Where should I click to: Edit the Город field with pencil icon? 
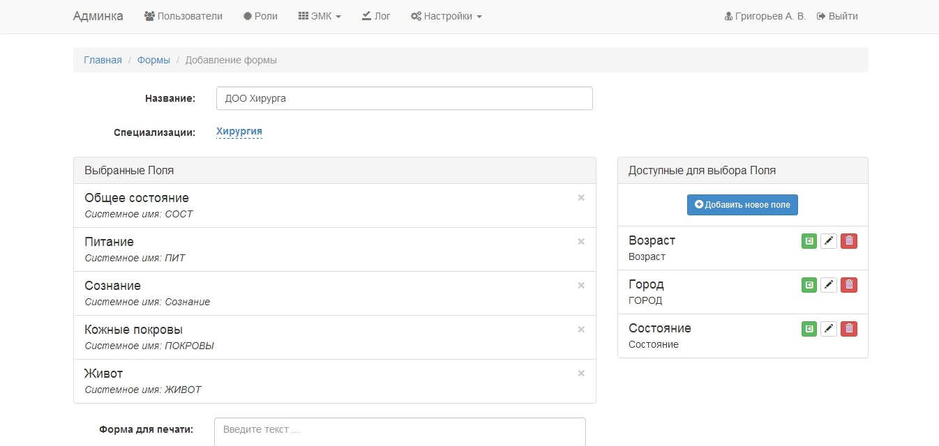point(828,285)
